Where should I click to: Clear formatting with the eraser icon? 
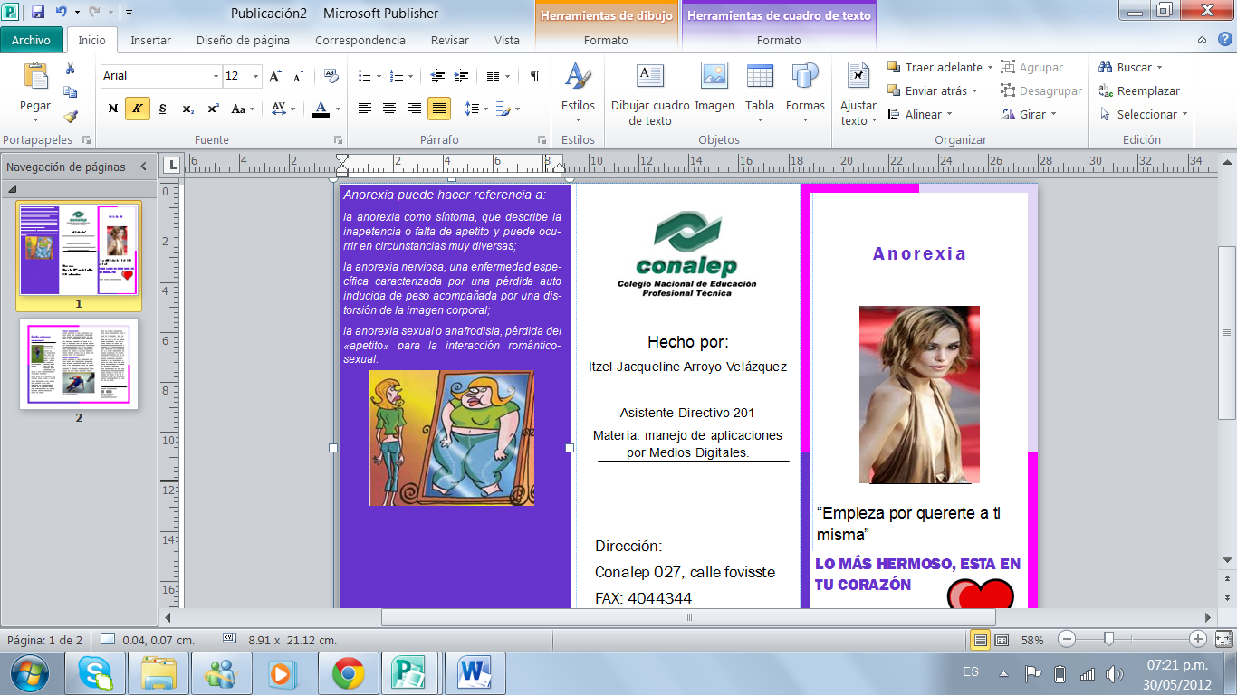pyautogui.click(x=331, y=76)
